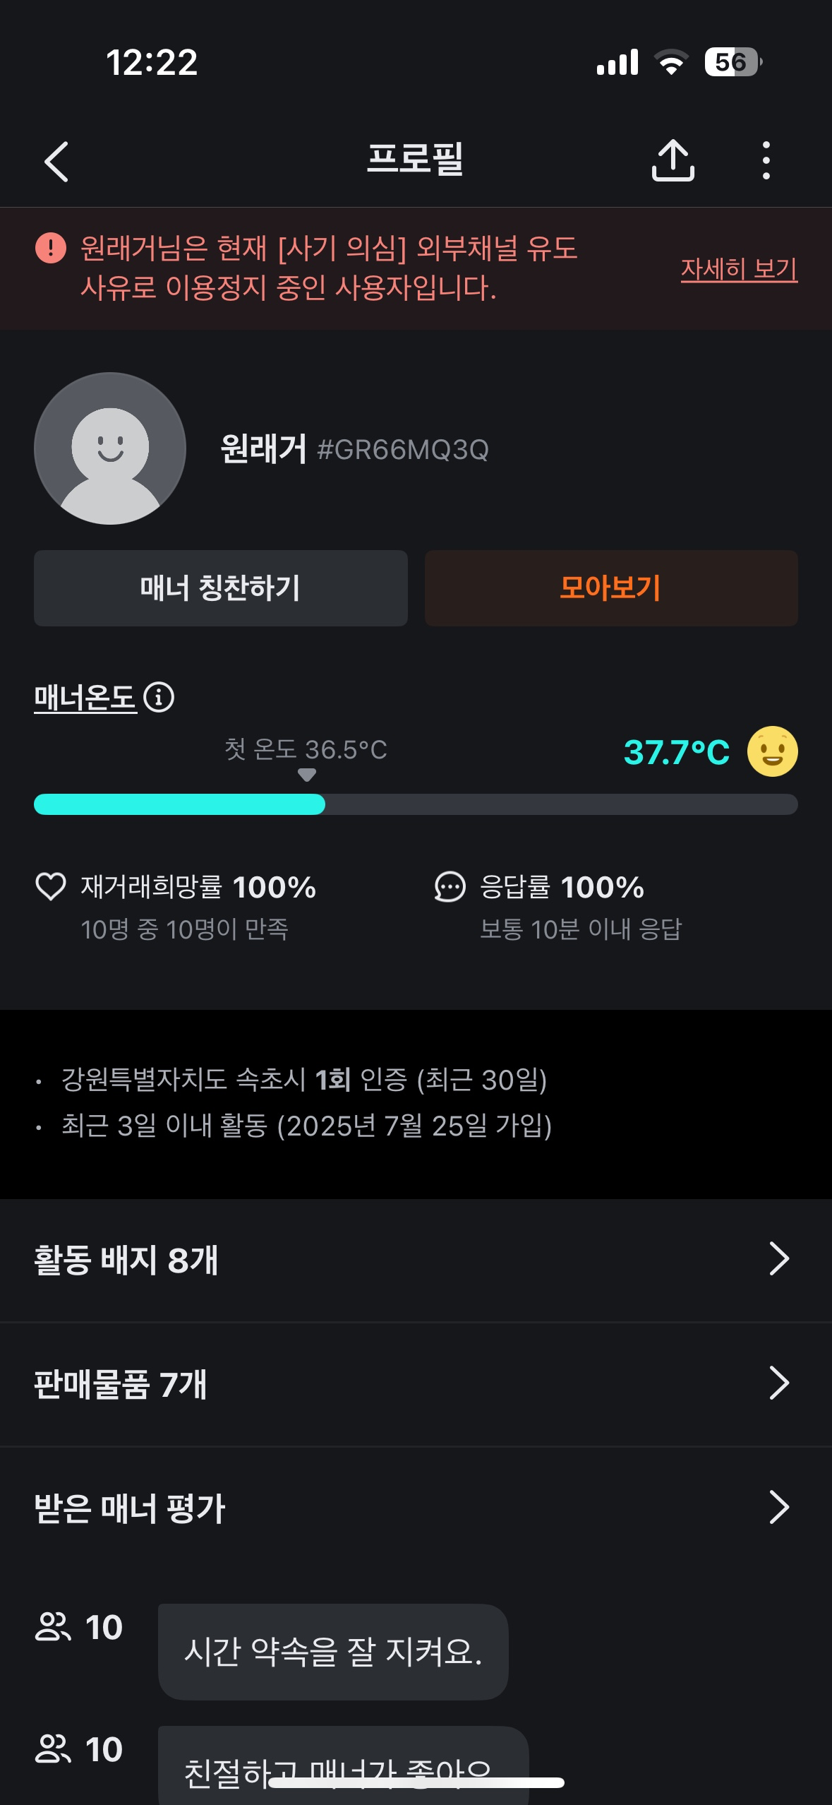Tap the back arrow icon
The image size is (832, 1805).
click(56, 162)
